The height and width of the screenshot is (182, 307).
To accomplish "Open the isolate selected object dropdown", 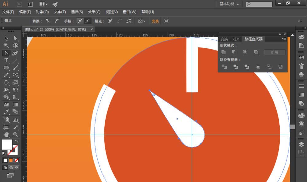I will tap(142, 21).
